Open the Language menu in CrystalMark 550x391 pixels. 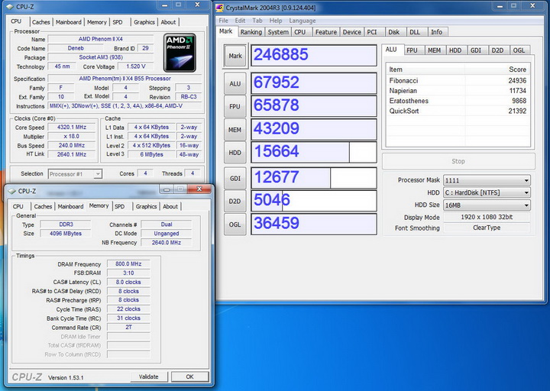coord(302,21)
